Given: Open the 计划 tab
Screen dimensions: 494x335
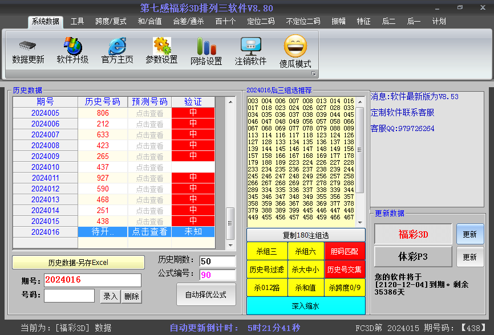Looking at the screenshot, I should (x=439, y=22).
